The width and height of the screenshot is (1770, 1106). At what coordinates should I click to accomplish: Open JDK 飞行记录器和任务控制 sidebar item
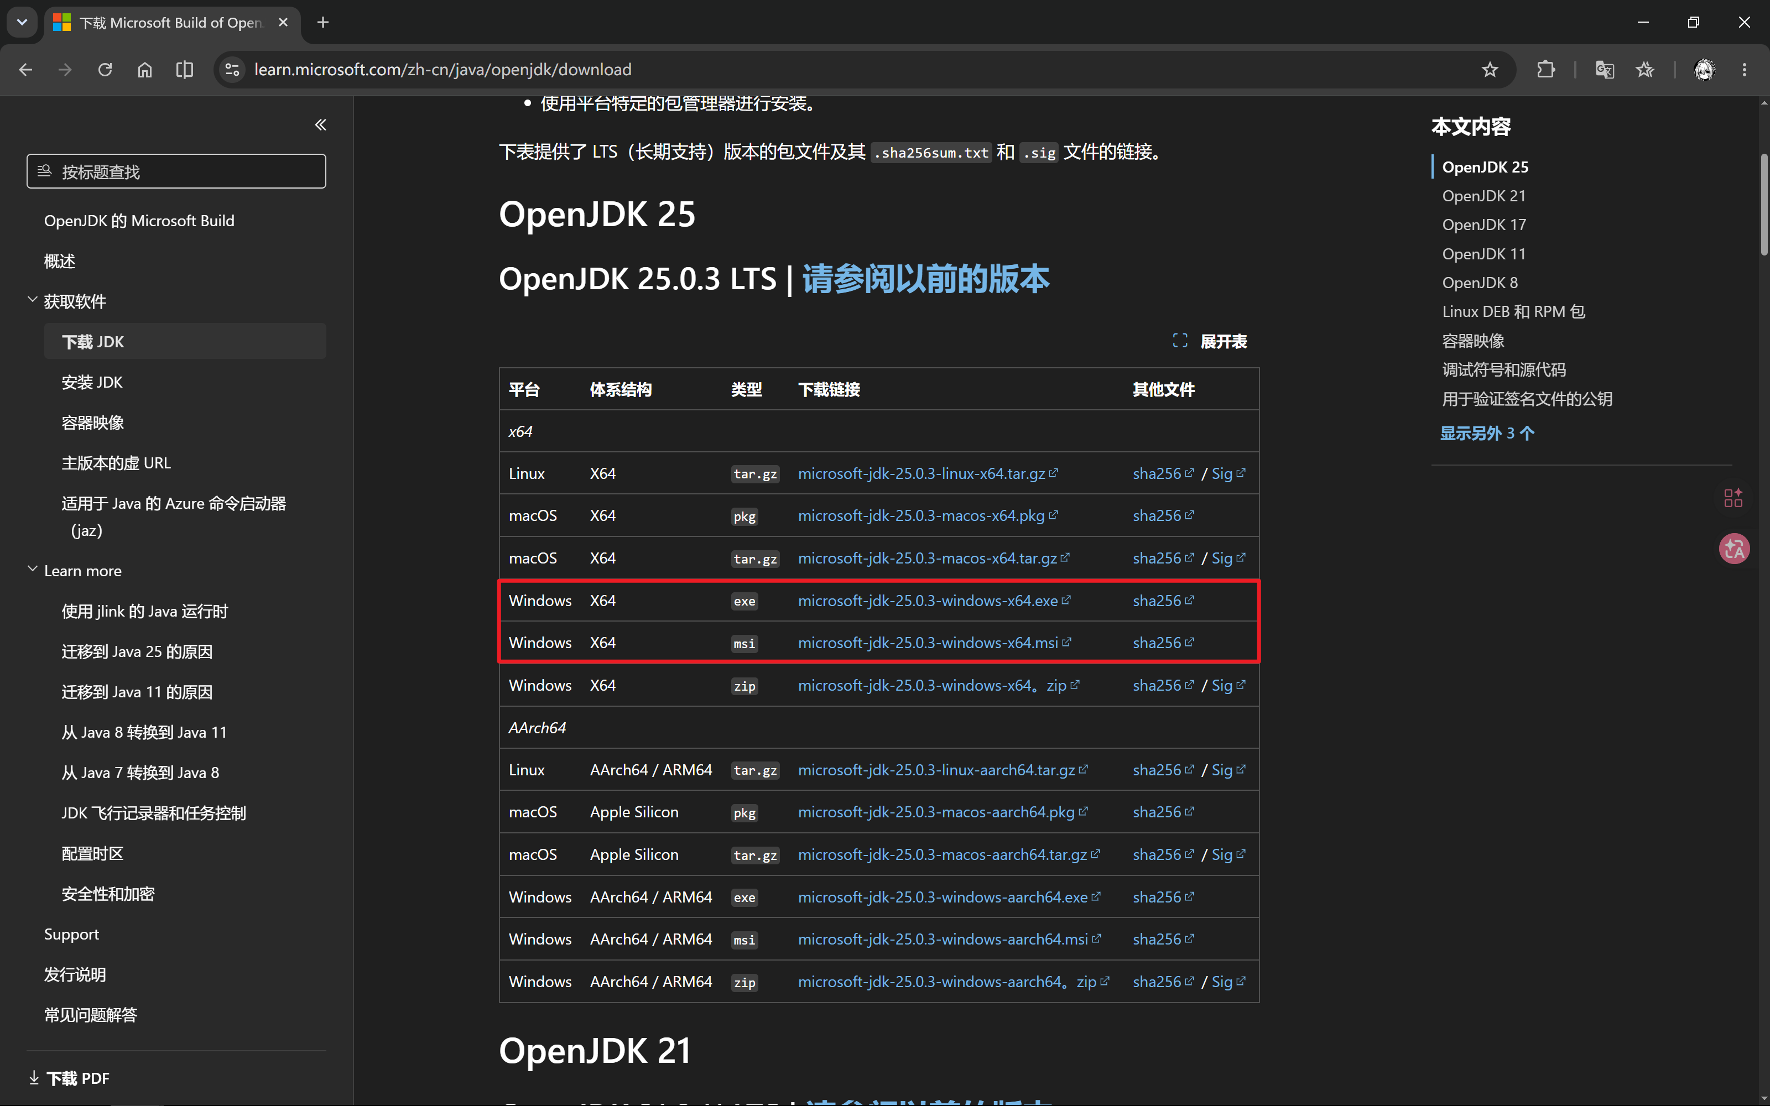click(x=154, y=813)
